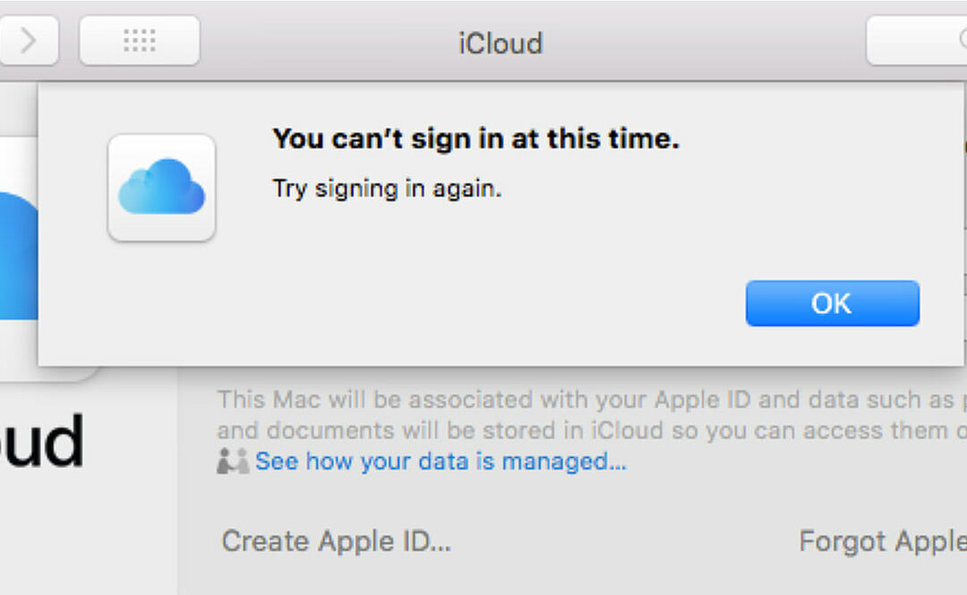Image resolution: width=967 pixels, height=595 pixels.
Task: Choose the Forgot Apple ID link
Action: [x=882, y=541]
